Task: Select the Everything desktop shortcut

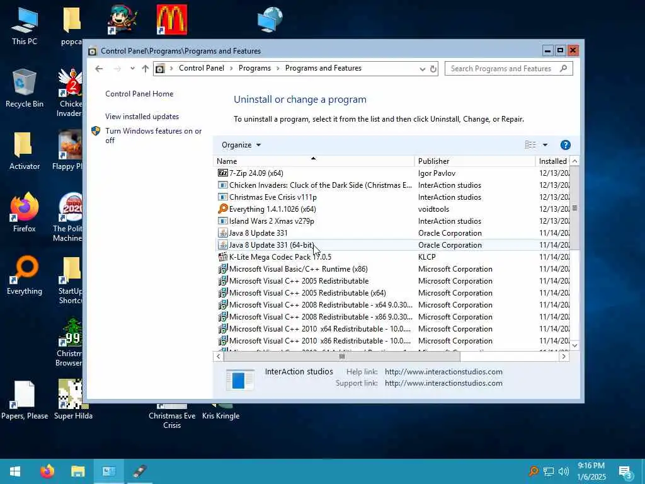Action: click(25, 275)
